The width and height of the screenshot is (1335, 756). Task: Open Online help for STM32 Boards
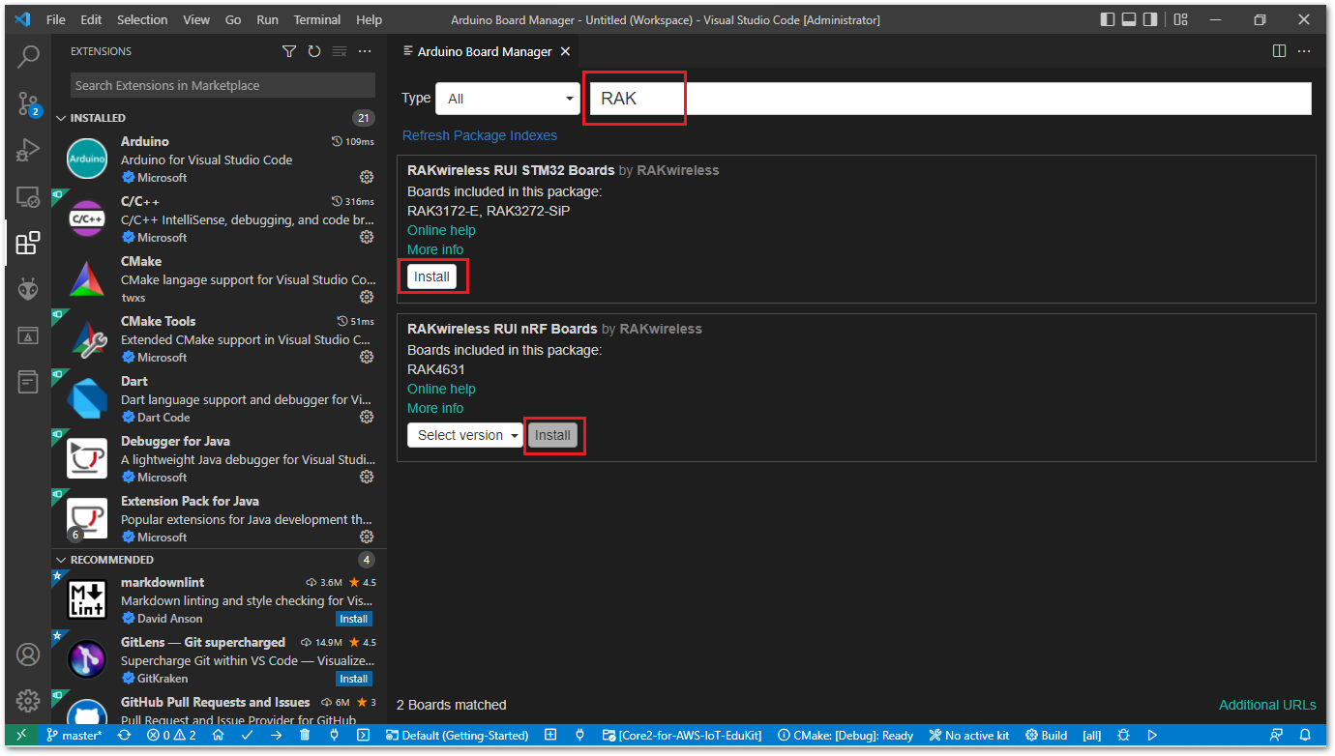pyautogui.click(x=441, y=230)
